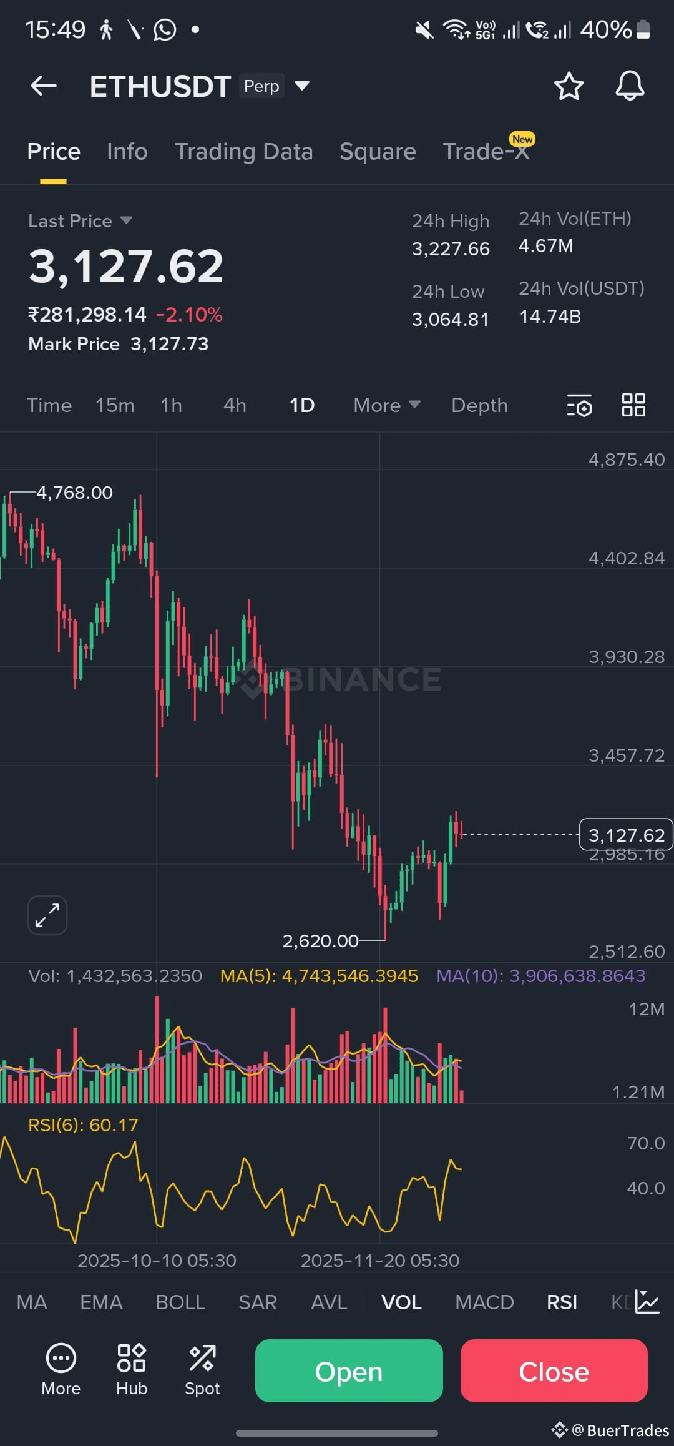Tap the 24h Low value 3,064.81
Image resolution: width=674 pixels, height=1446 pixels.
tap(450, 320)
